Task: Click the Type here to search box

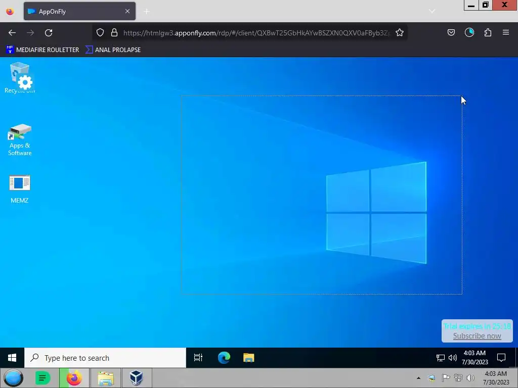Action: pos(105,358)
